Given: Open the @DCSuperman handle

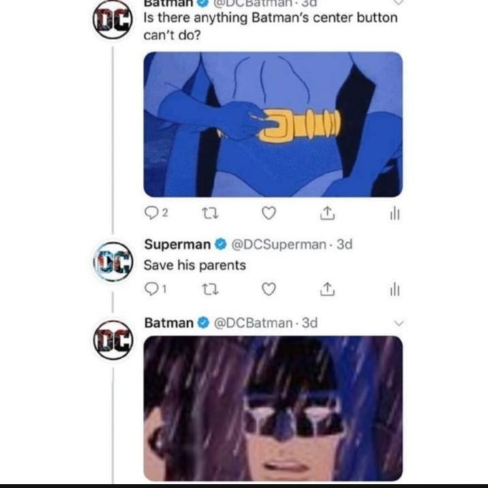Looking at the screenshot, I should pyautogui.click(x=278, y=244).
